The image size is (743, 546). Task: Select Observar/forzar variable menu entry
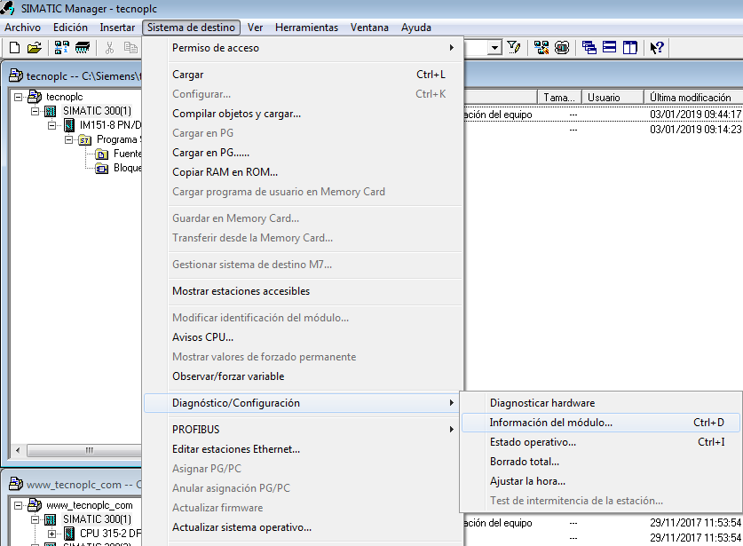pyautogui.click(x=304, y=376)
